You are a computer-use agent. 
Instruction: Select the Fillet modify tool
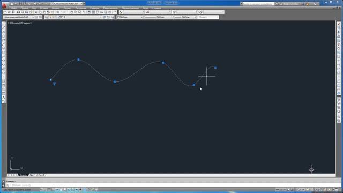point(339,85)
